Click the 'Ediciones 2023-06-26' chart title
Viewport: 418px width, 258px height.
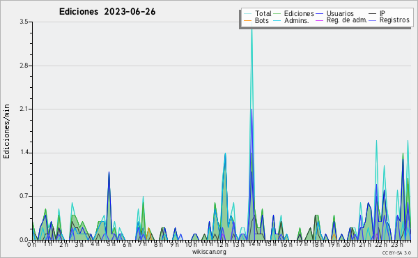click(107, 12)
